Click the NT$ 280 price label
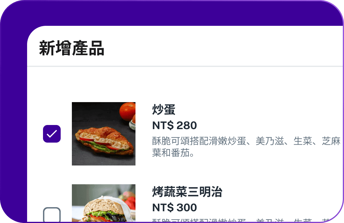 pyautogui.click(x=174, y=126)
